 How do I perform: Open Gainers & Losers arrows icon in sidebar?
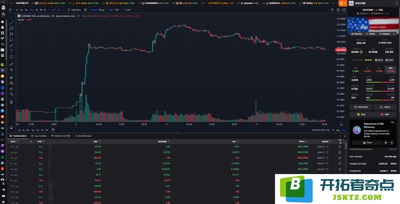coord(2,44)
